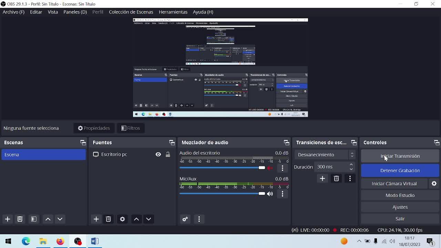The image size is (441, 248).
Task: Open options dots for Audio del escritorio
Action: [x=283, y=168]
